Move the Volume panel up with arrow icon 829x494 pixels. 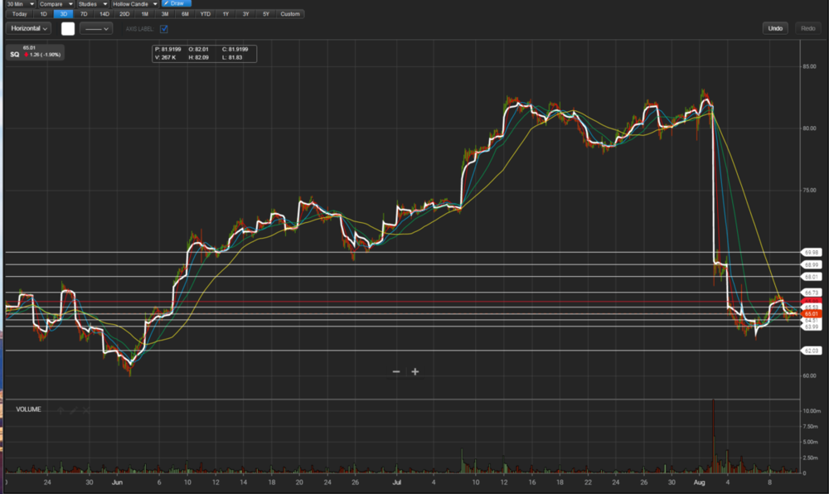[60, 409]
